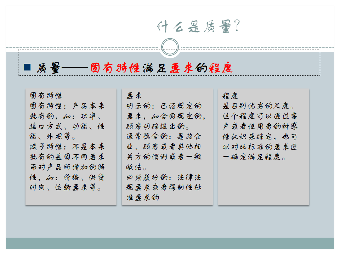Click the line 明示的：已经规定的
Viewport: 340px width, 255px height.
(x=164, y=106)
